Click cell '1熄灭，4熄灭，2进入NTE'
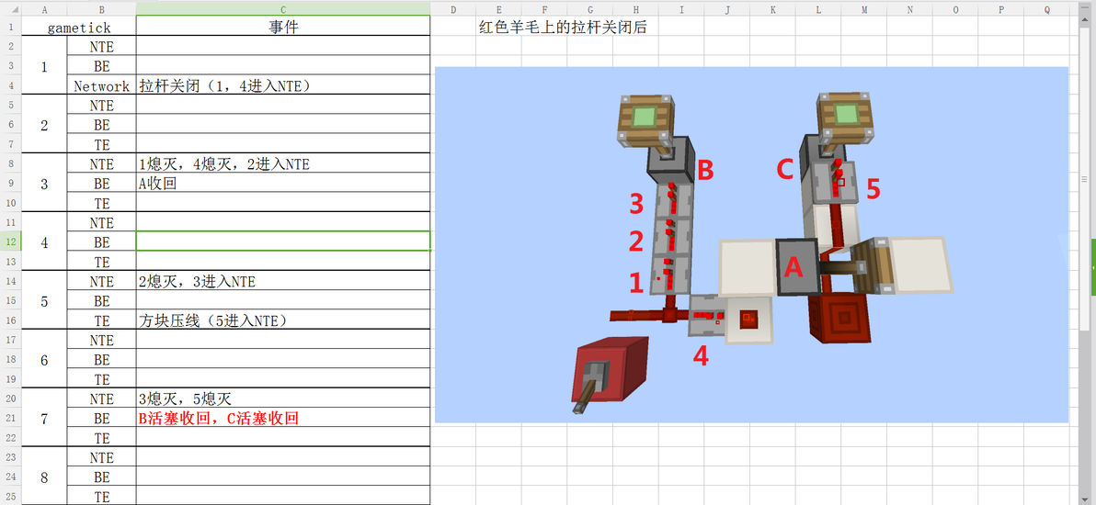The image size is (1096, 505). (x=283, y=163)
